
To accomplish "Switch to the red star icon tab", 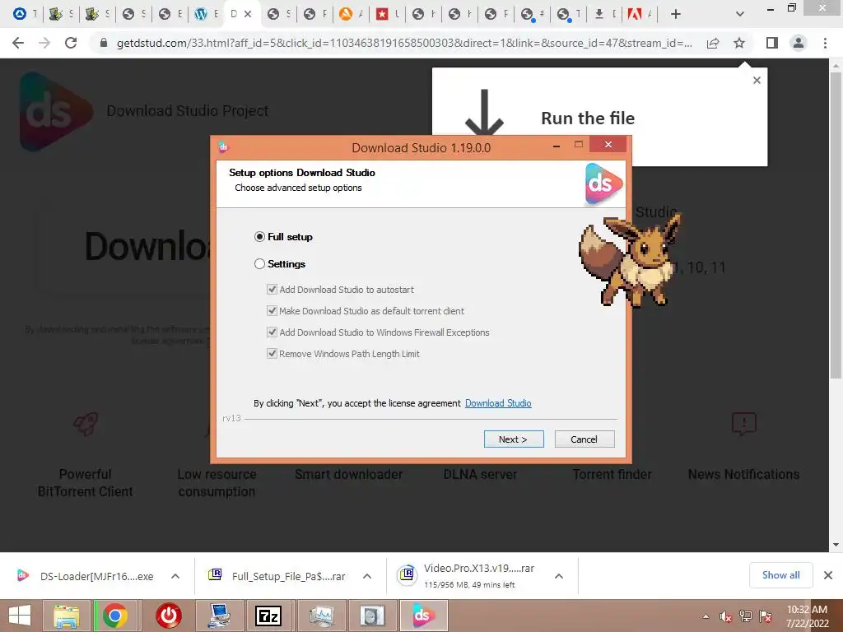I will click(387, 14).
